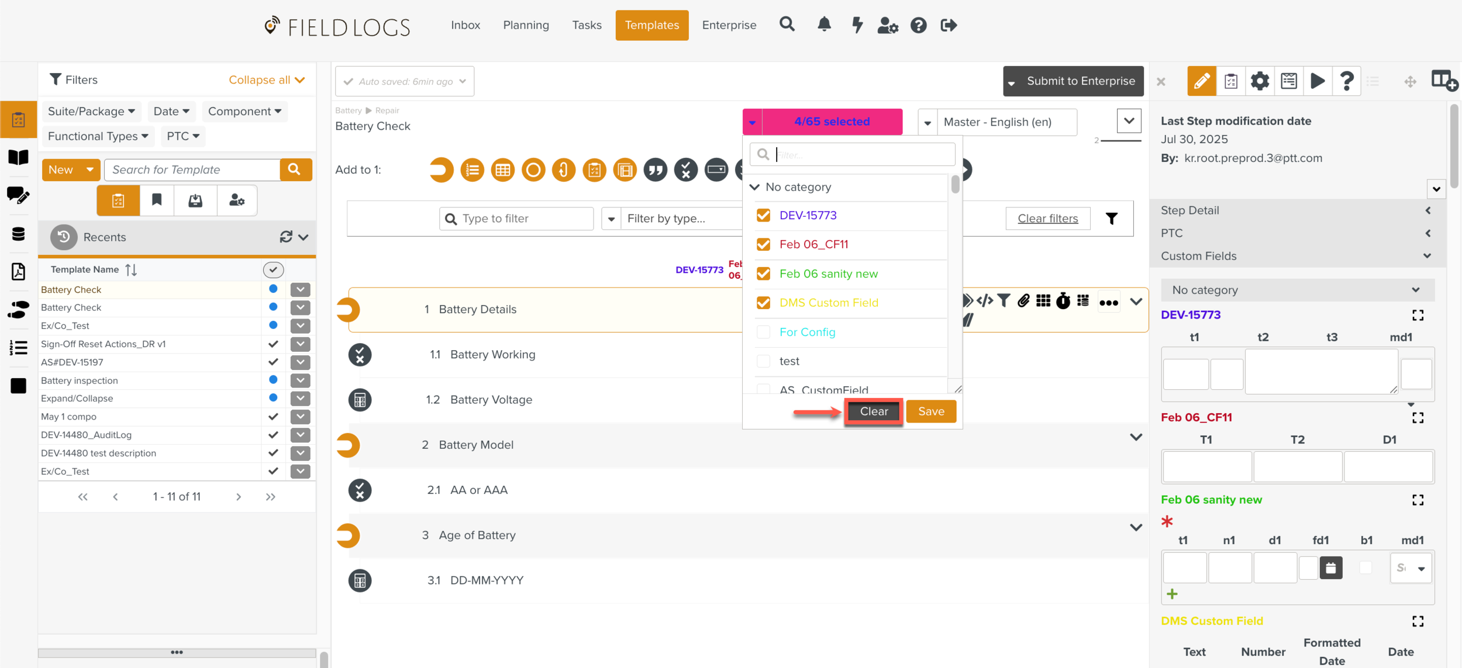Open the PTC filter dropdown

(182, 136)
